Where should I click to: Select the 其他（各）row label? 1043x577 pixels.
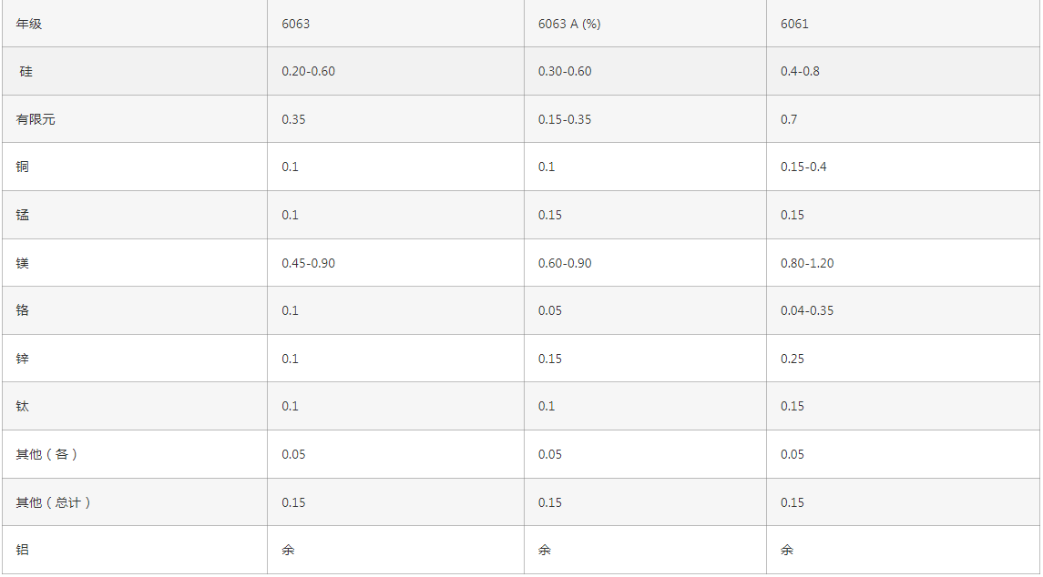[47, 455]
